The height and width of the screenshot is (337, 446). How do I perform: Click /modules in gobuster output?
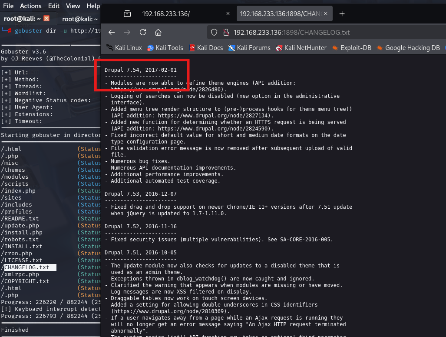click(x=15, y=177)
